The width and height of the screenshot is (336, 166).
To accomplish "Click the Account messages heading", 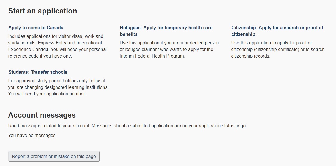I will 42,115.
